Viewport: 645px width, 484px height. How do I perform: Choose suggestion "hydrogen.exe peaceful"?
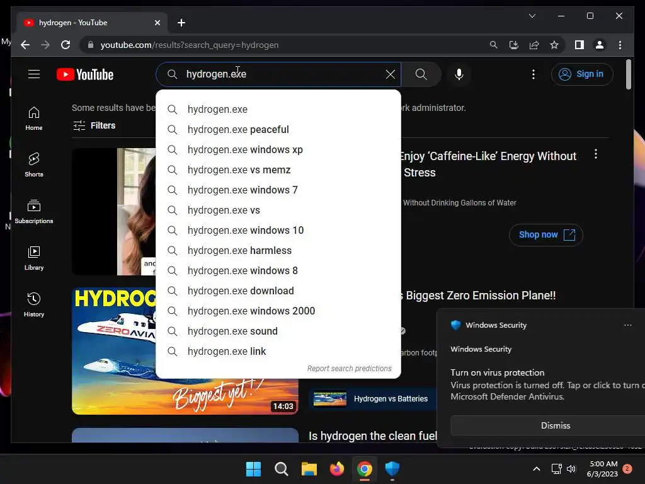[x=278, y=130]
